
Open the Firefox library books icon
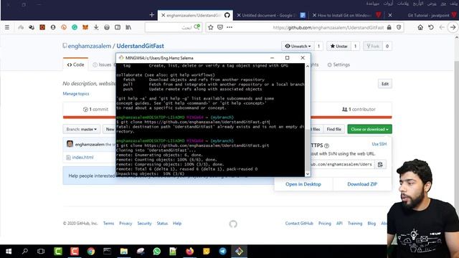coord(128,27)
